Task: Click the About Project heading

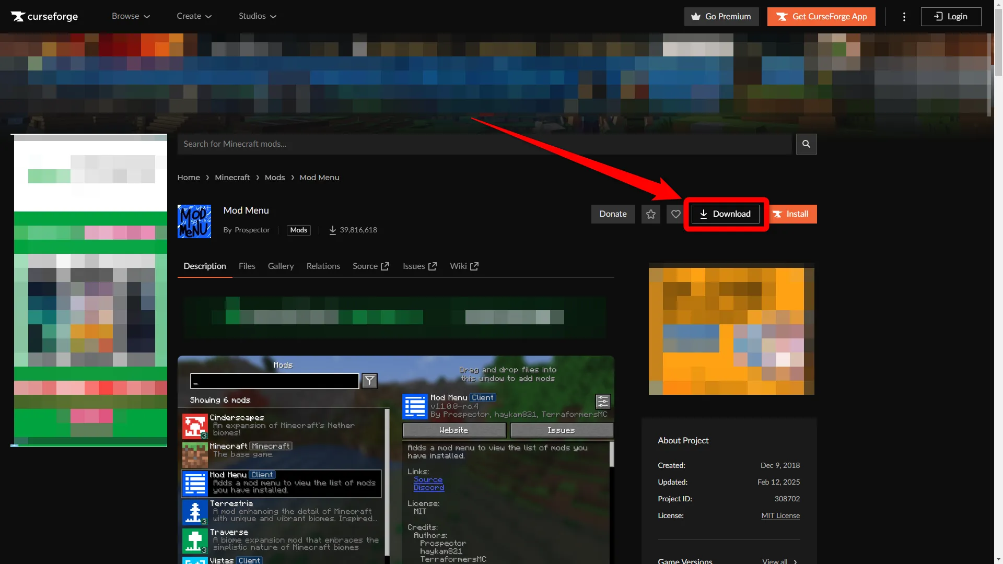Action: 683,441
